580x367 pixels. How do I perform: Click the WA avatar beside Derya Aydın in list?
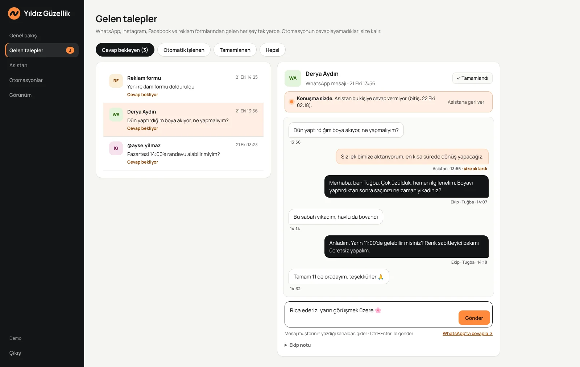coord(116,115)
